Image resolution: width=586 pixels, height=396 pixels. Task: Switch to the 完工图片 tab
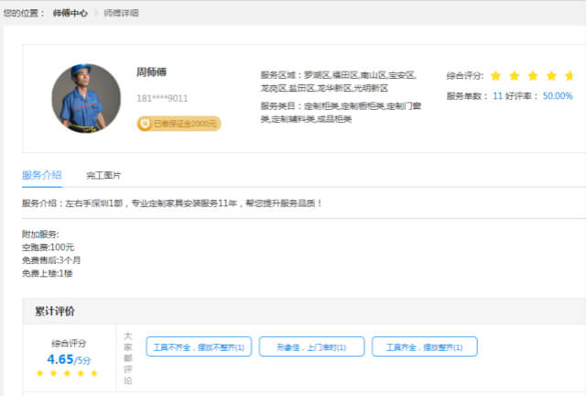click(x=103, y=175)
